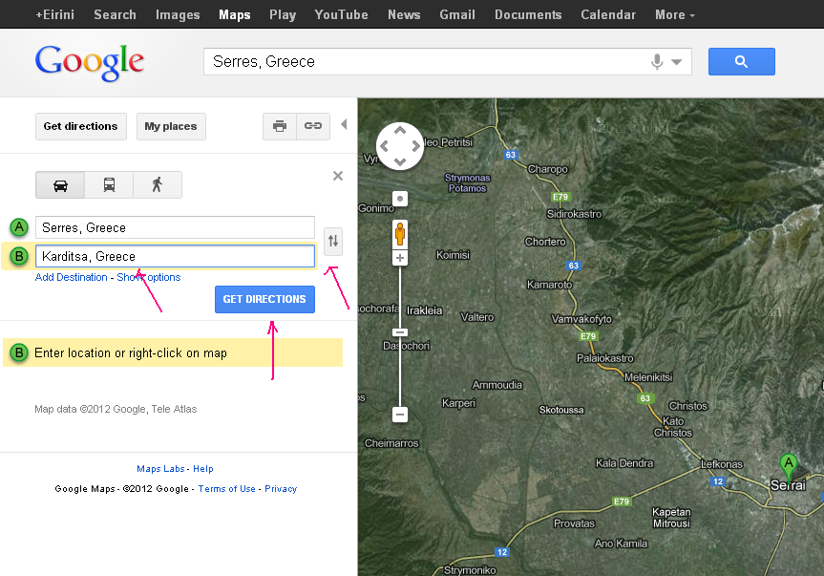Click the Karditsa, Greece destination field
Screen dimensions: 824x576
click(175, 256)
